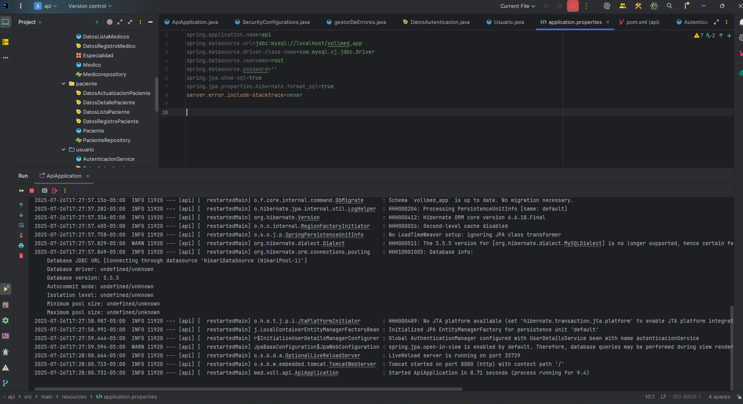Rerun the ApiApplication in Run panel
Screen dimensions: 743x404
click(22, 191)
